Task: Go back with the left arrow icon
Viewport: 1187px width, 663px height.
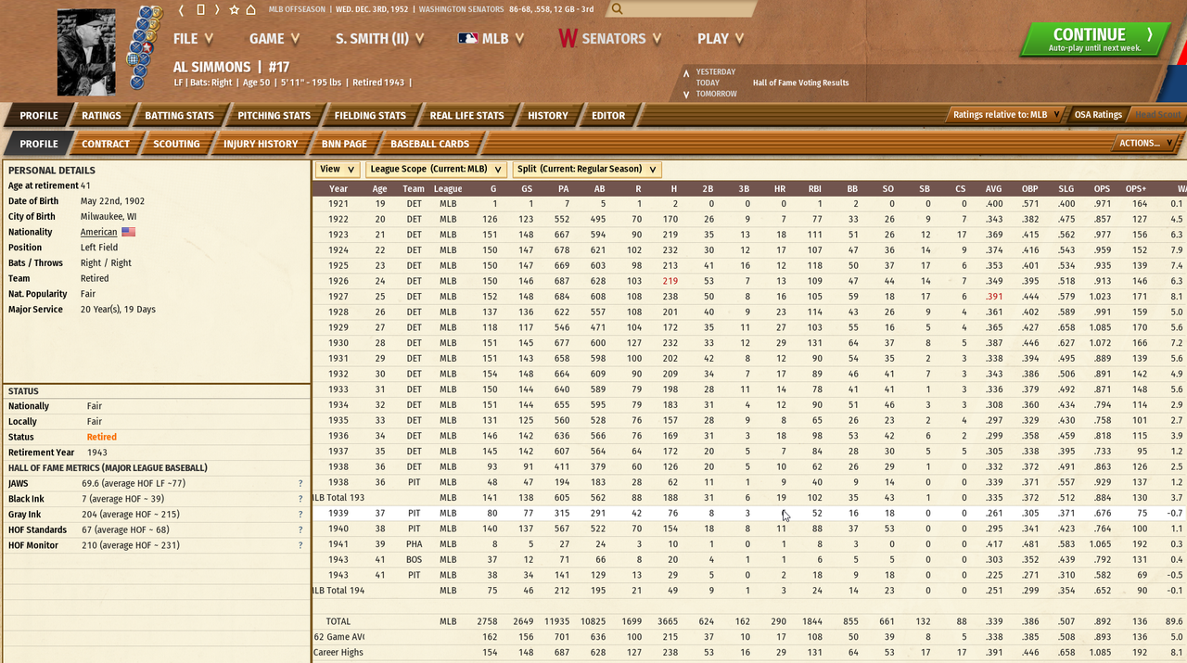Action: (x=182, y=9)
